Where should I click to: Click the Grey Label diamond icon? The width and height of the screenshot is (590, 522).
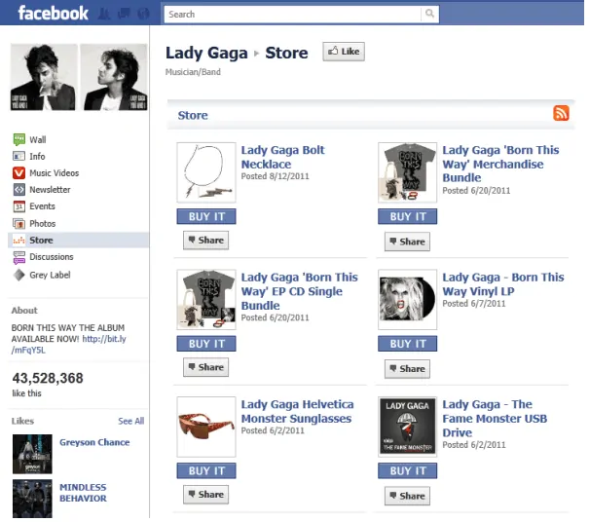pos(18,275)
